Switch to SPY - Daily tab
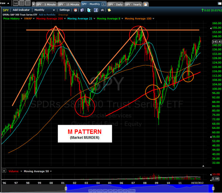The width and height of the screenshot is (222, 193). click(115, 4)
